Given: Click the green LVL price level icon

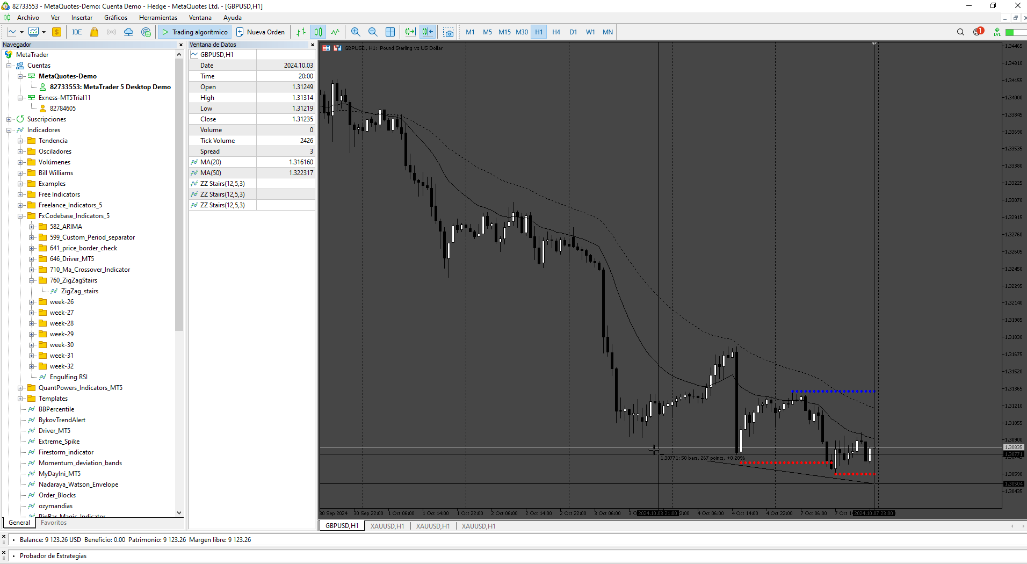Looking at the screenshot, I should click(x=997, y=32).
